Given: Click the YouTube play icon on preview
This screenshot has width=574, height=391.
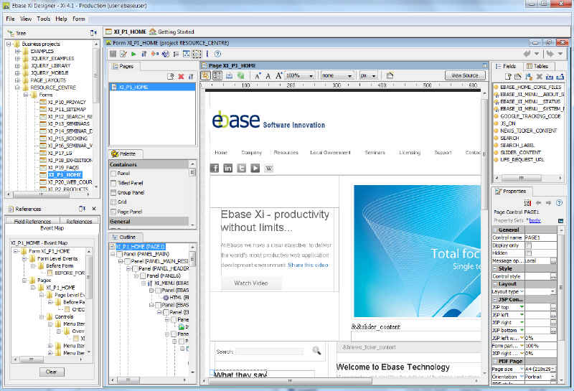Looking at the screenshot, I should 255,168.
